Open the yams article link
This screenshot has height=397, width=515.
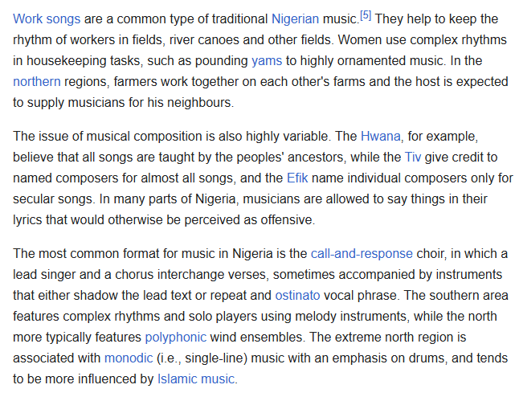pos(267,61)
